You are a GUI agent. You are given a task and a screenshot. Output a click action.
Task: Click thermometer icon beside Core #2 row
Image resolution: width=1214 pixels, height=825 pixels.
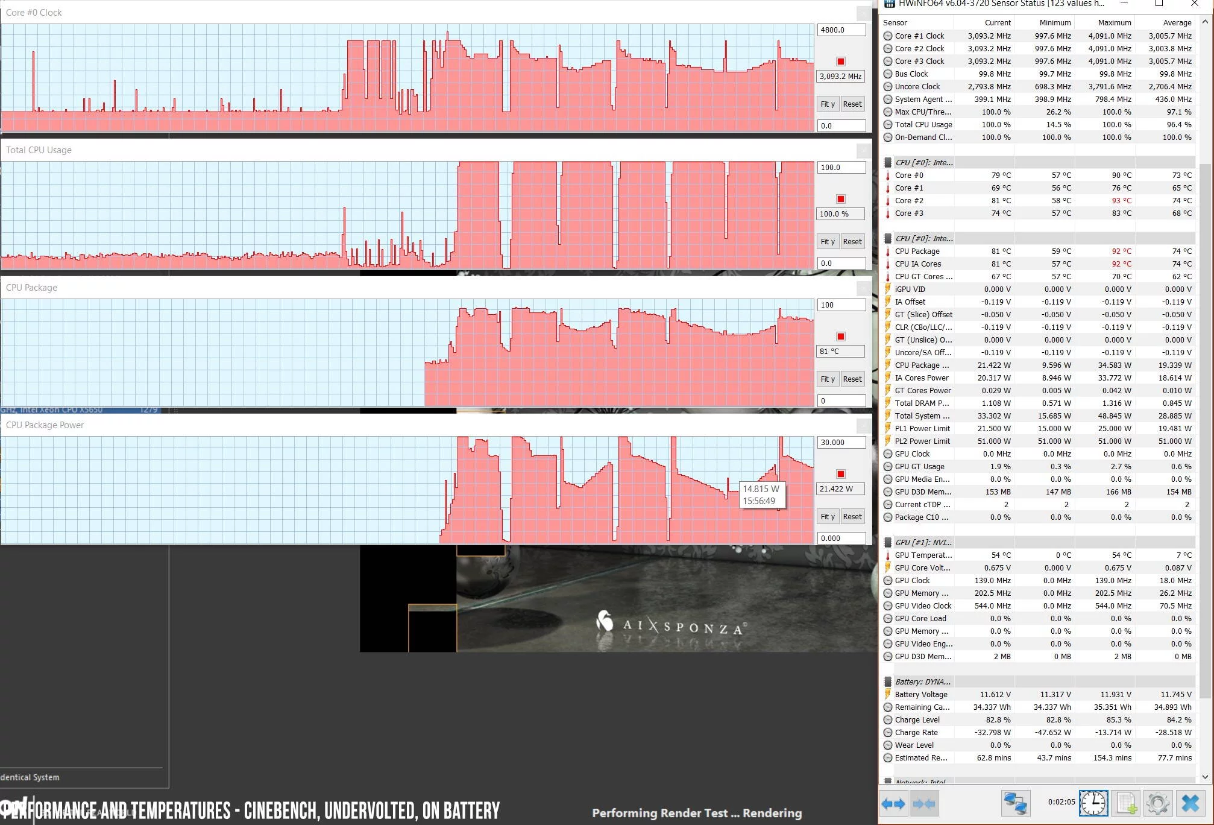[887, 200]
